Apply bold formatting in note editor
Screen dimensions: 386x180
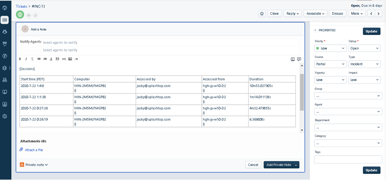[20, 59]
